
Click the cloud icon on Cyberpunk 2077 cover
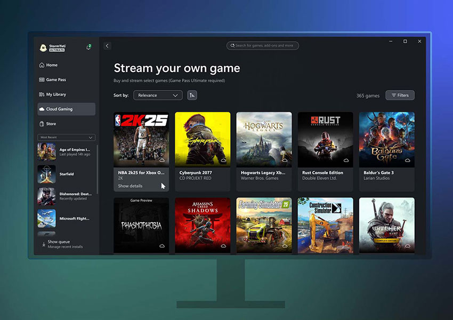223,160
